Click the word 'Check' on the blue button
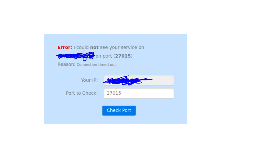Viewport: 254px width, 156px height. 114,110
